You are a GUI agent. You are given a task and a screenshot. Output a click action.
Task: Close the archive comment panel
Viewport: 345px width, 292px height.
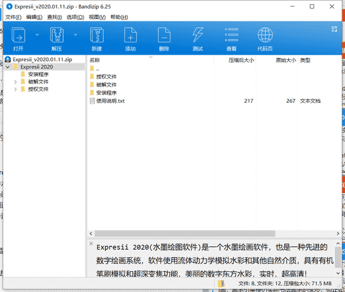91,244
